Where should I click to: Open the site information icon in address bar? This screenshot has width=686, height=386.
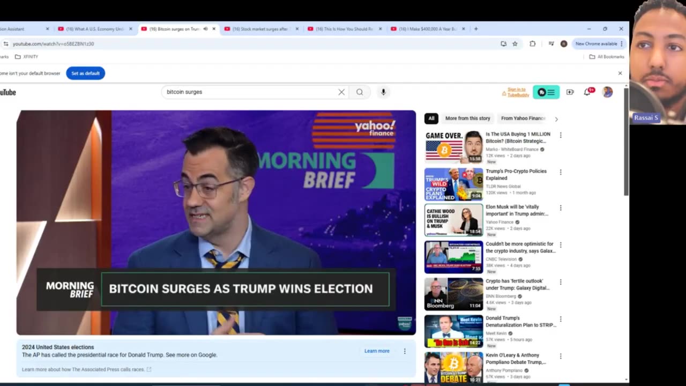pyautogui.click(x=5, y=44)
